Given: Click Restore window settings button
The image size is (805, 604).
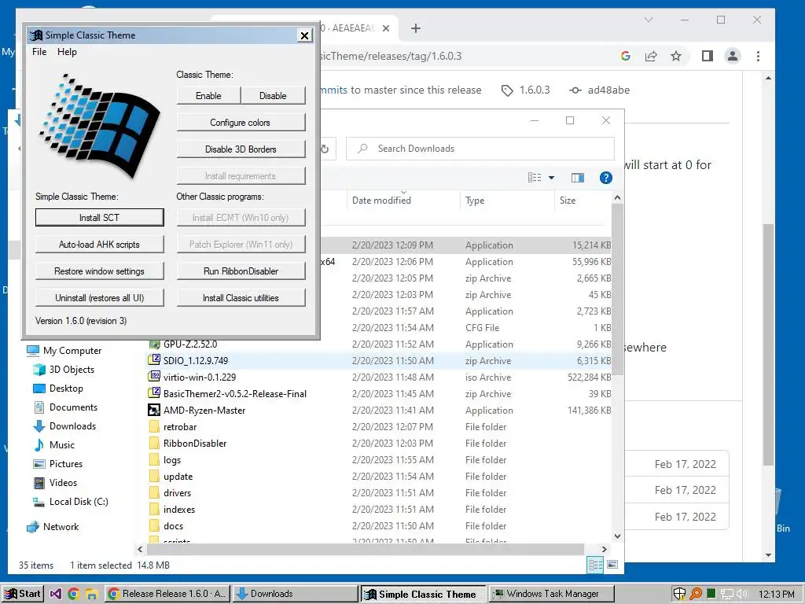Looking at the screenshot, I should (x=99, y=271).
